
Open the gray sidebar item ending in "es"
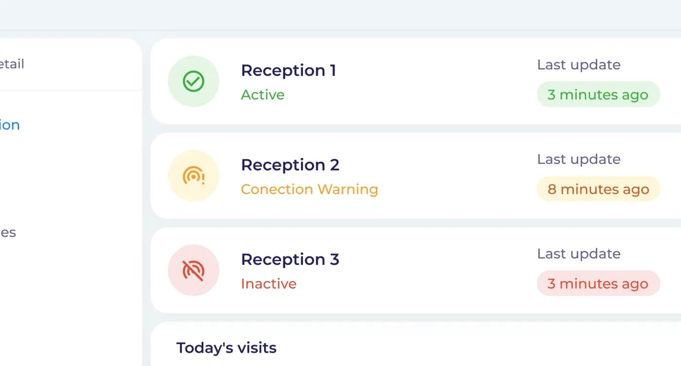coord(8,233)
